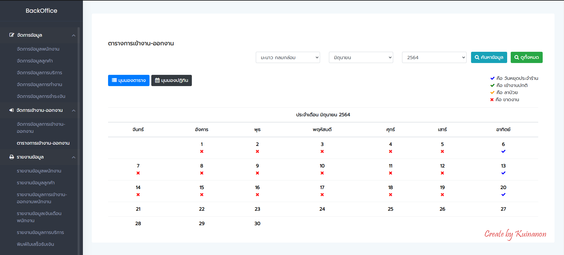The height and width of the screenshot is (255, 564).
Task: Switch to calendar view มุมมองปฏิทิน
Action: 171,80
